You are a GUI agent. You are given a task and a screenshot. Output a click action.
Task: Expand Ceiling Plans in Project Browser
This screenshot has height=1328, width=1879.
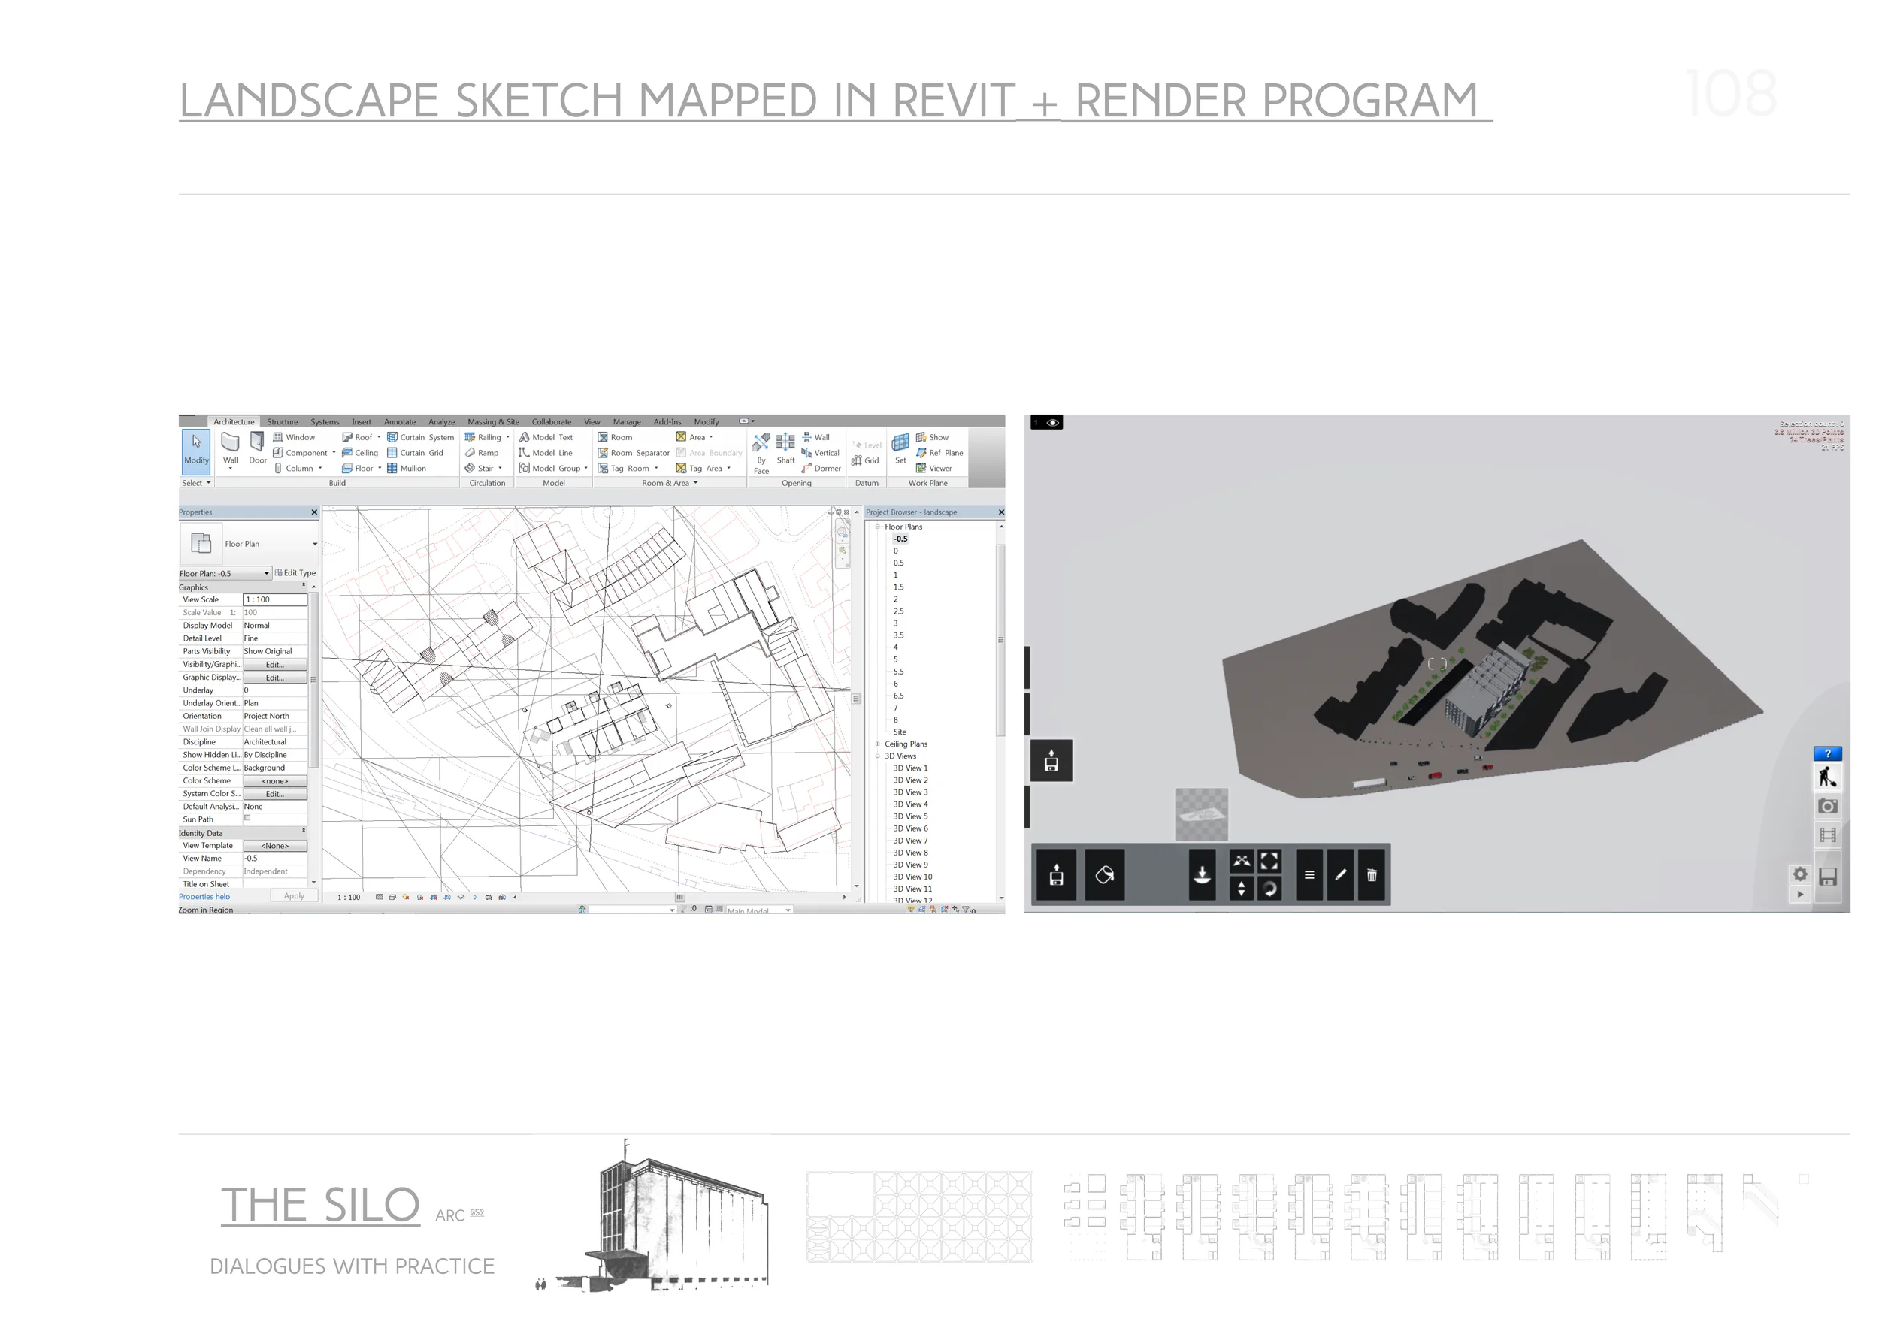[x=877, y=744]
